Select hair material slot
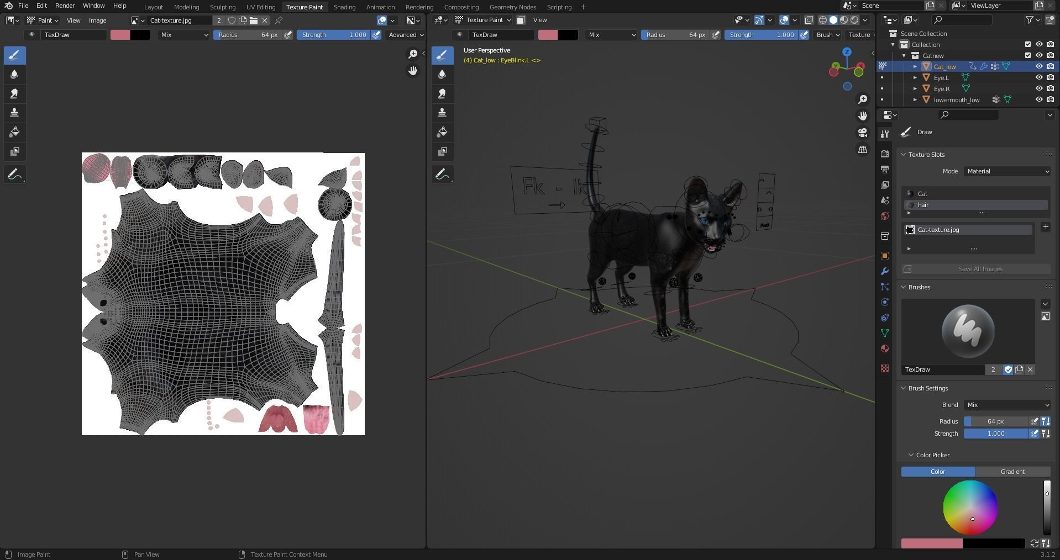This screenshot has height=560, width=1060. coord(975,205)
